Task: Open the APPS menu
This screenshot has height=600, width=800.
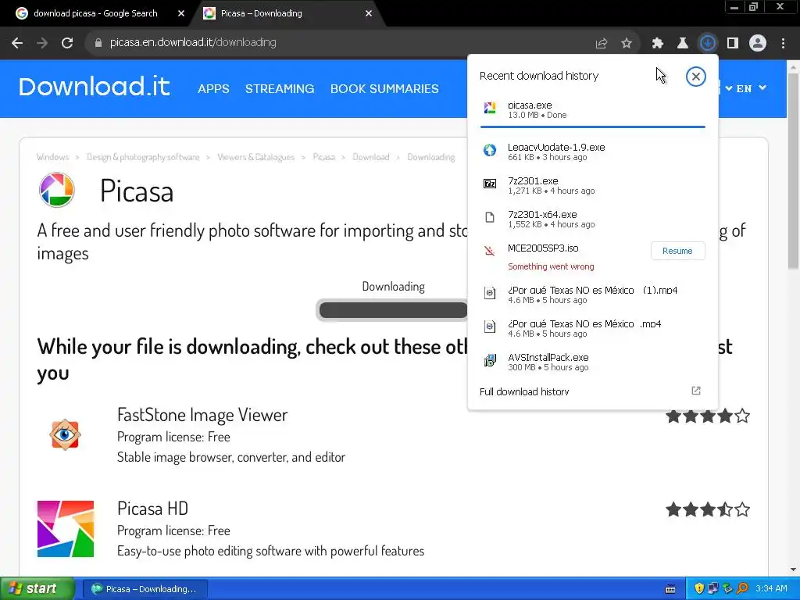Action: (x=213, y=89)
